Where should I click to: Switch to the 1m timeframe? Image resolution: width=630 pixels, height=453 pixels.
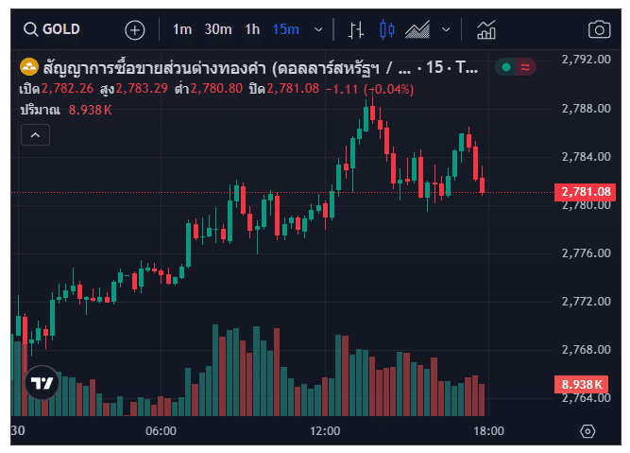click(182, 29)
